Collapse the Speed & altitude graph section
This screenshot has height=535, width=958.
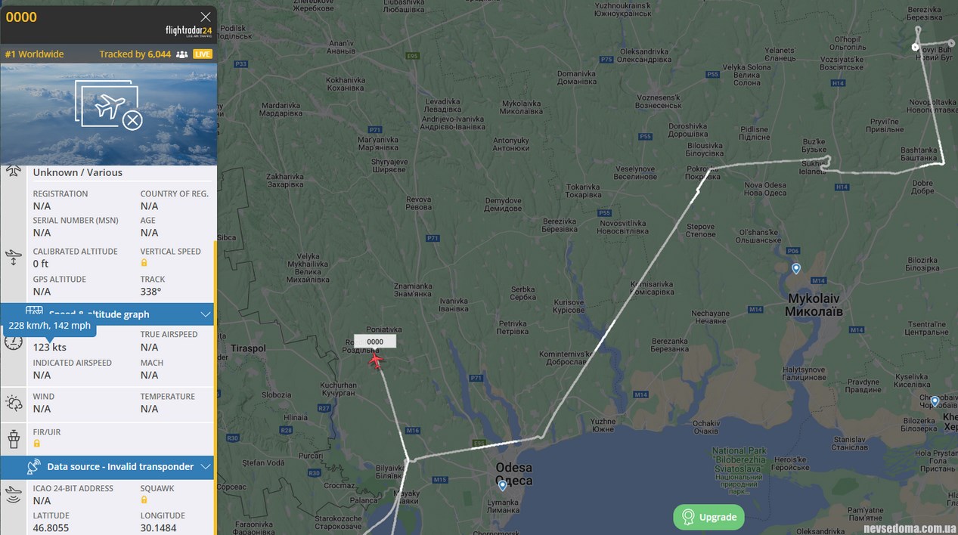click(x=205, y=314)
